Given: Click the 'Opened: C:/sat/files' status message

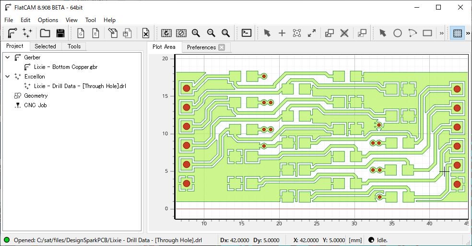Looking at the screenshot, I should pos(108,240).
